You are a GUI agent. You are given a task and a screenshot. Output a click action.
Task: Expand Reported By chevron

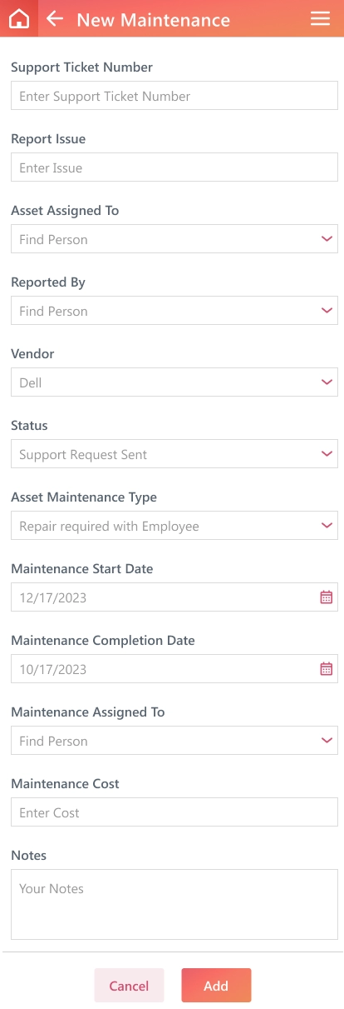point(327,311)
